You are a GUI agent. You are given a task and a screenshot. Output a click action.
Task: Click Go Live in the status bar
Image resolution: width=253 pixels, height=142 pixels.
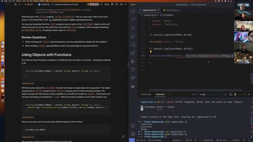tap(221, 140)
